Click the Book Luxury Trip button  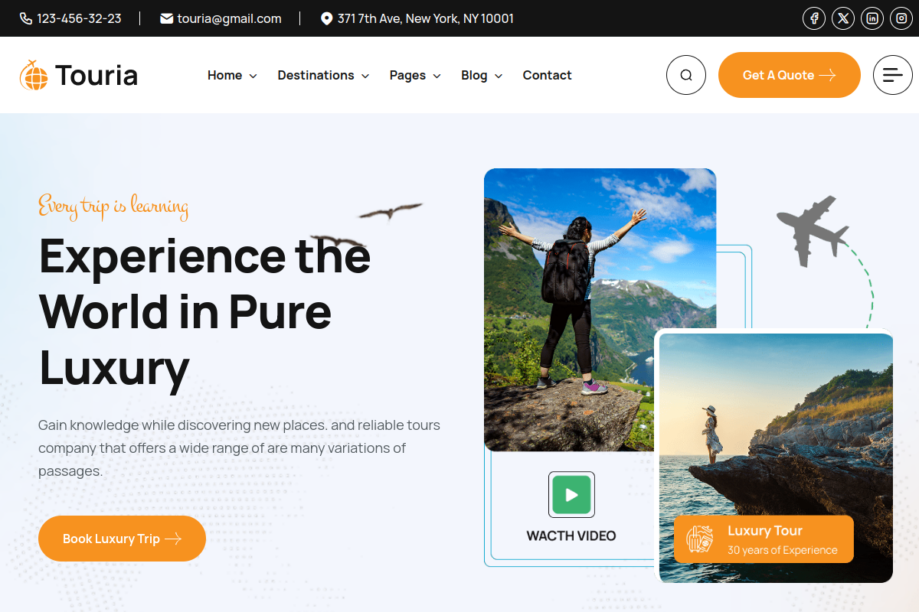[122, 539]
